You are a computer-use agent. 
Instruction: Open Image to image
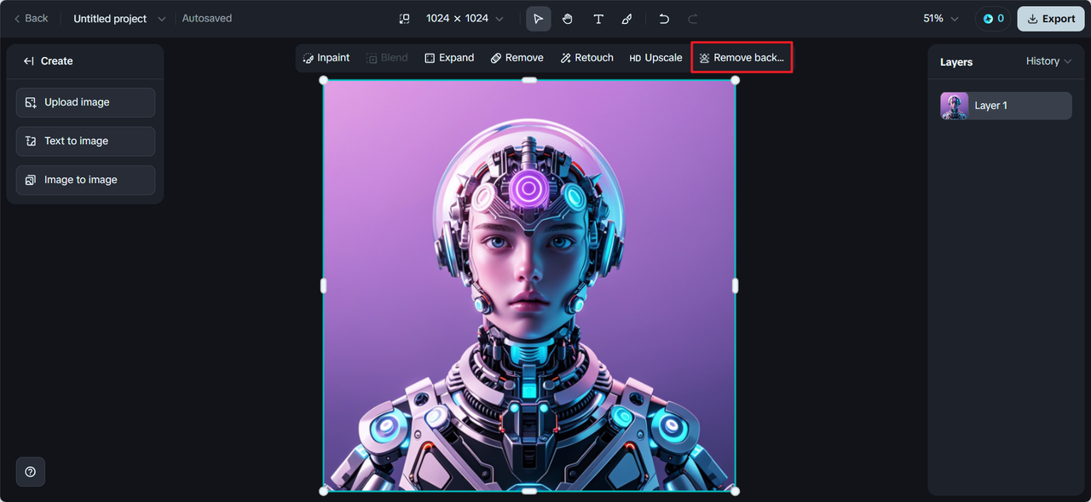(85, 180)
